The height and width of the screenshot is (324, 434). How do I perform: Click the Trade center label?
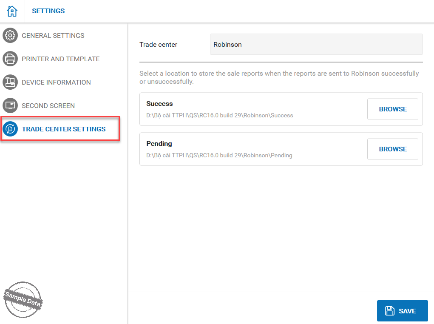point(158,45)
